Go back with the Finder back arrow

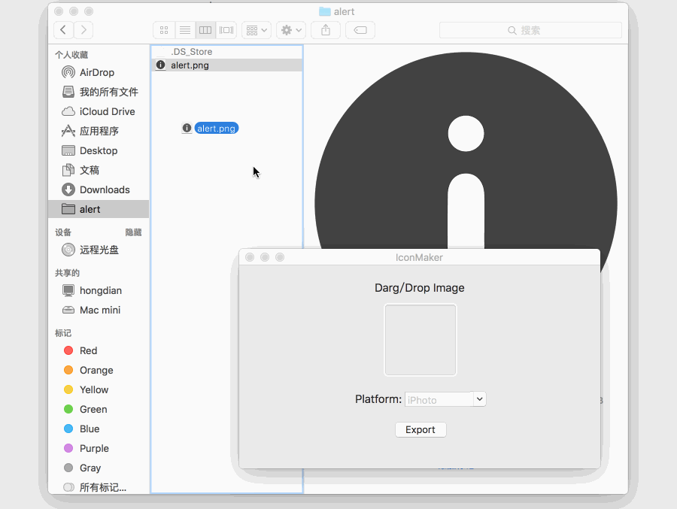63,30
